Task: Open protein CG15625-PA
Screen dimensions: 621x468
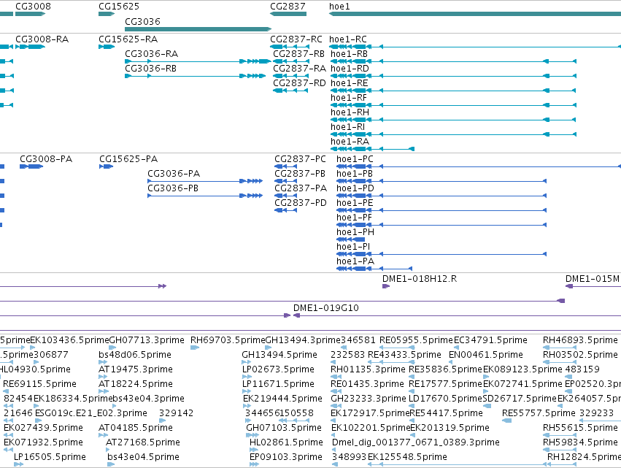Action: click(x=128, y=159)
